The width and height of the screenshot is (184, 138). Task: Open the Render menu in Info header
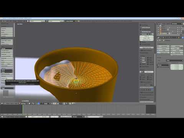(15, 21)
